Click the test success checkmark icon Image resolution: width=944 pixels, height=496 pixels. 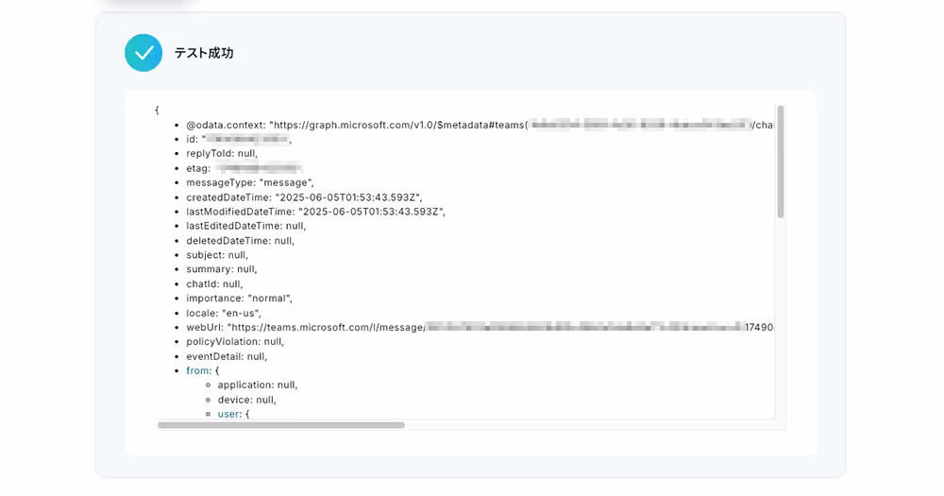pos(143,53)
